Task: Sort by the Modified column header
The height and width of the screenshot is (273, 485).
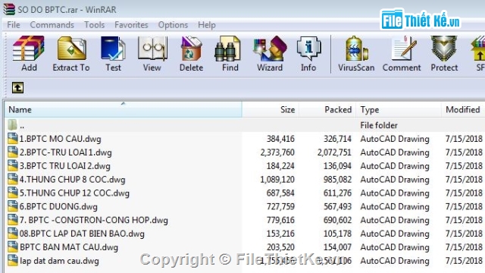Action: coord(463,109)
